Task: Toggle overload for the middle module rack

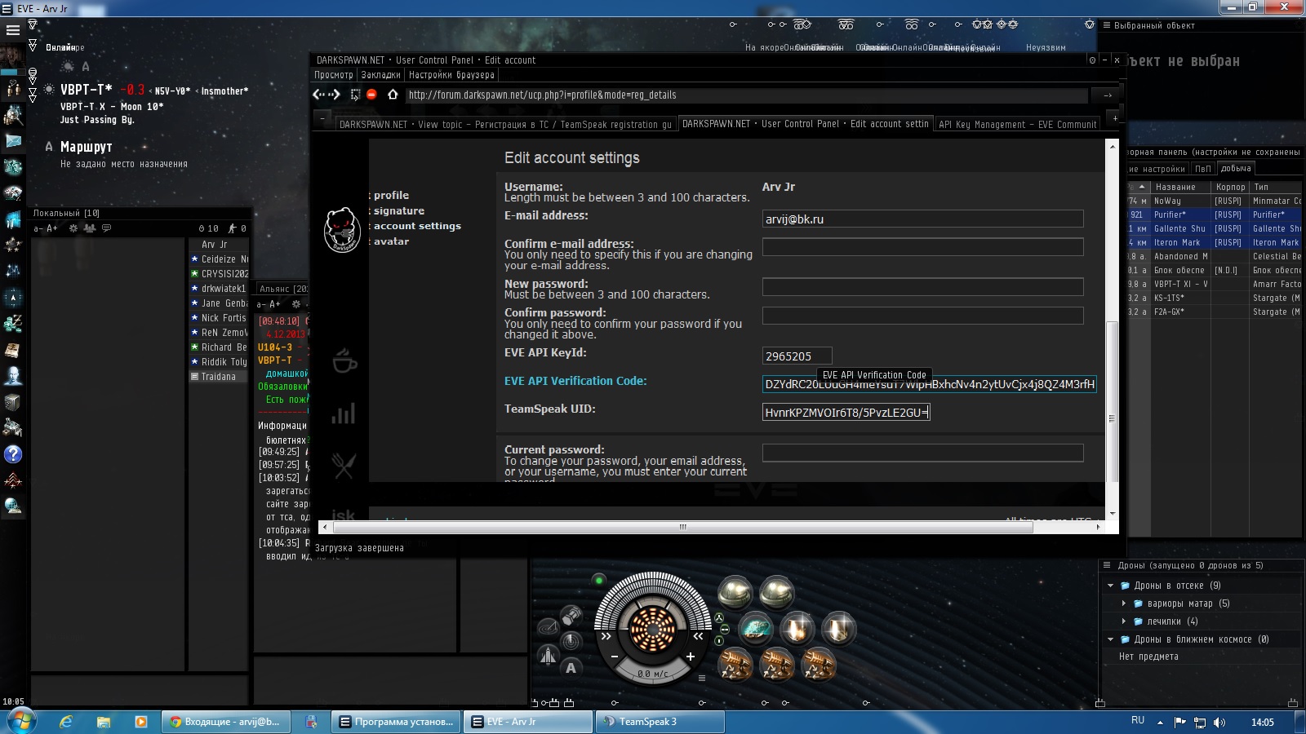Action: click(724, 630)
